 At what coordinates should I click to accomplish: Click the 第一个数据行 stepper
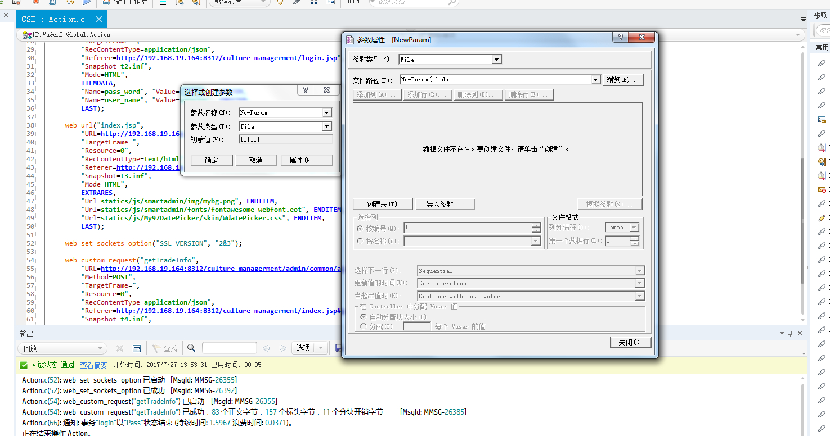click(x=635, y=241)
